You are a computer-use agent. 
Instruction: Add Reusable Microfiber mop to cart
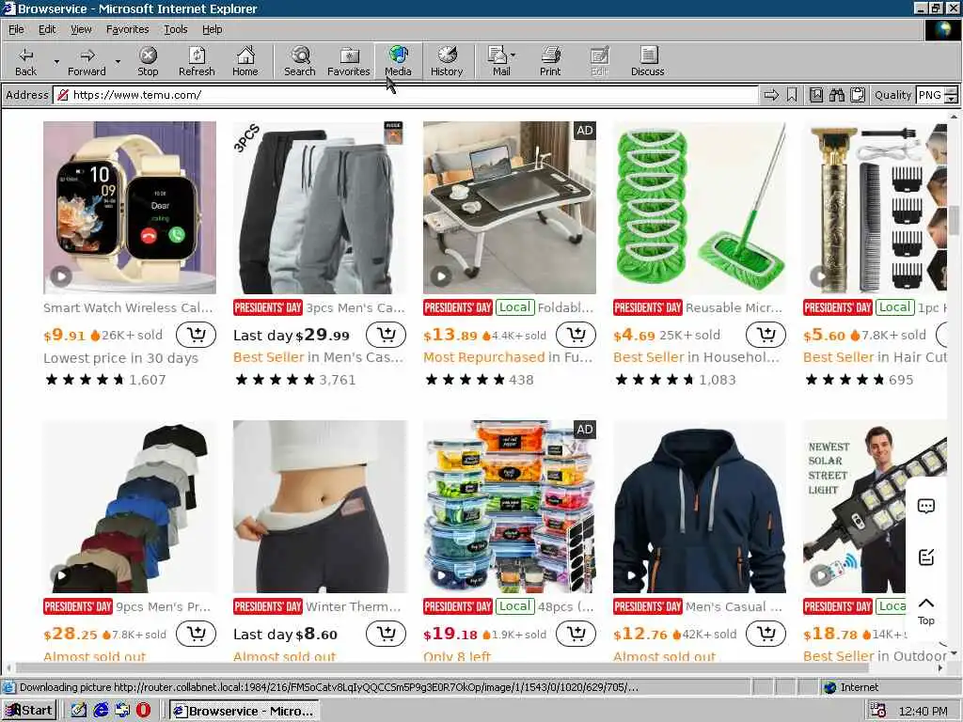pyautogui.click(x=766, y=335)
